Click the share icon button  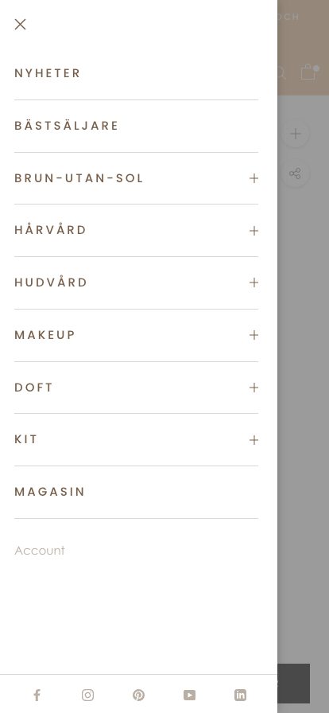click(x=296, y=173)
